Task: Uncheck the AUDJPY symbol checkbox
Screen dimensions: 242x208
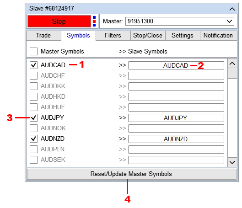Action: tap(33, 117)
